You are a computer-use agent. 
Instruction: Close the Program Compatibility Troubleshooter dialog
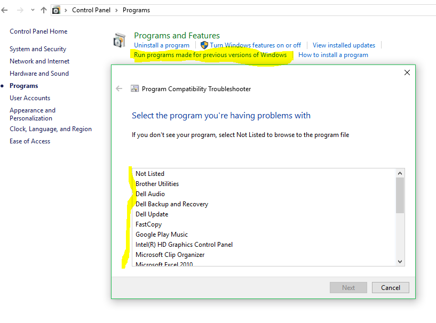tap(407, 72)
